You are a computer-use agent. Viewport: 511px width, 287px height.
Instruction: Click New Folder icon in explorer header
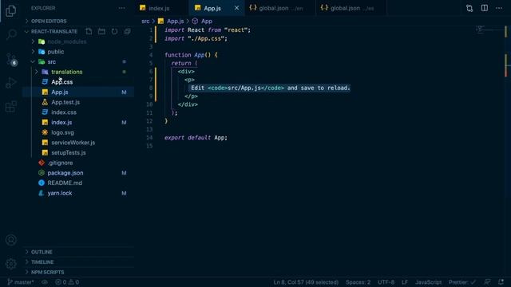pyautogui.click(x=101, y=31)
